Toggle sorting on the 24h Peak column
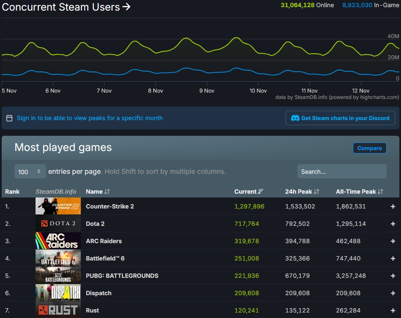401x318 pixels. point(302,192)
